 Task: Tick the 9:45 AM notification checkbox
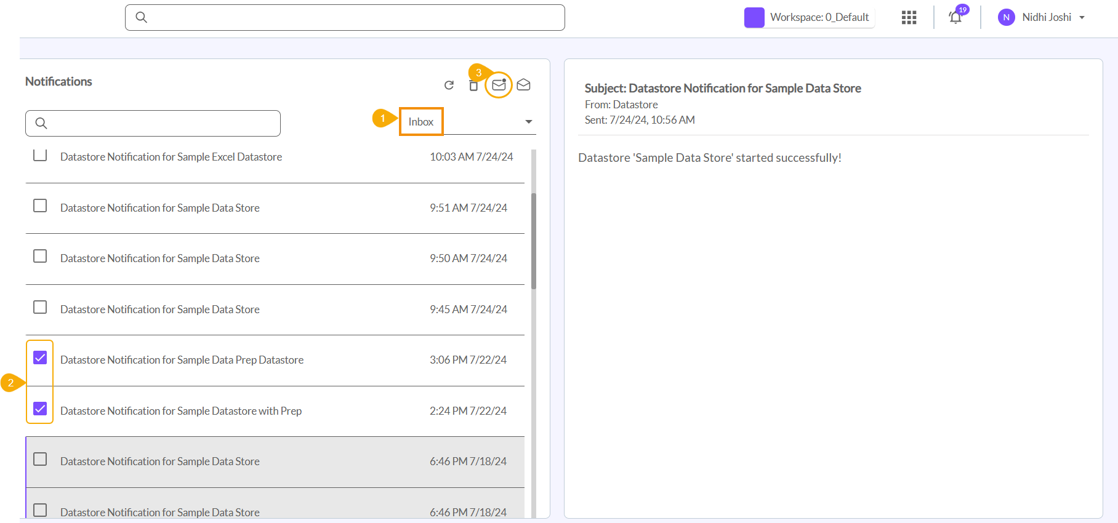point(40,307)
